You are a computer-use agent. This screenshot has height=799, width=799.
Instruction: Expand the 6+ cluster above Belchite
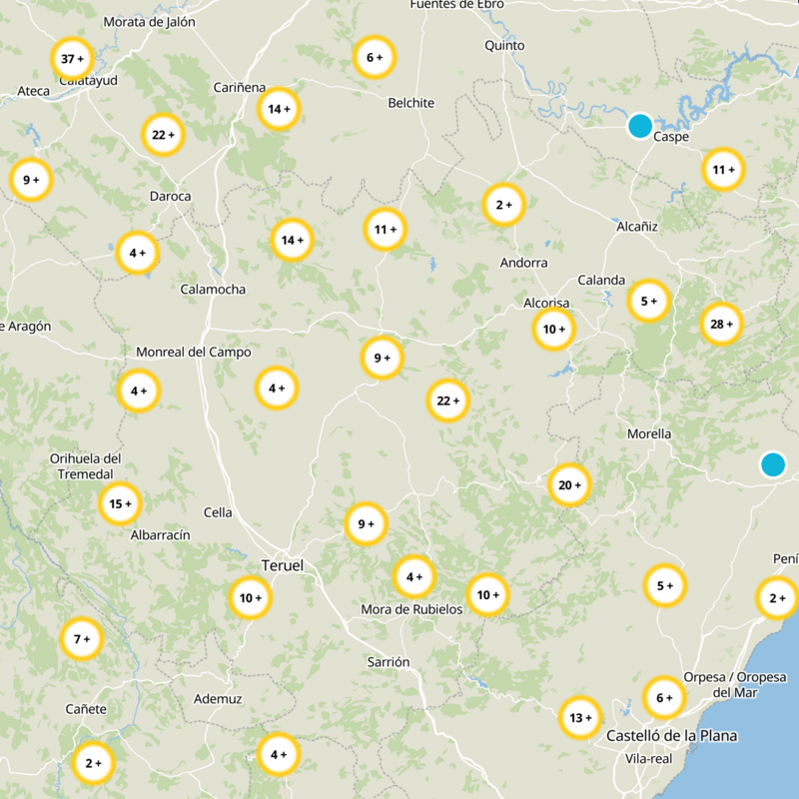tap(375, 58)
